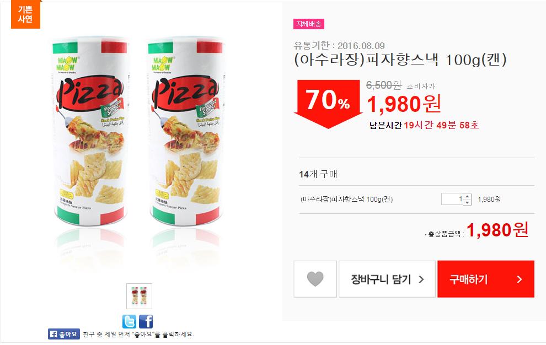Click the heart wishlist icon
This screenshot has height=345, width=546.
click(315, 279)
